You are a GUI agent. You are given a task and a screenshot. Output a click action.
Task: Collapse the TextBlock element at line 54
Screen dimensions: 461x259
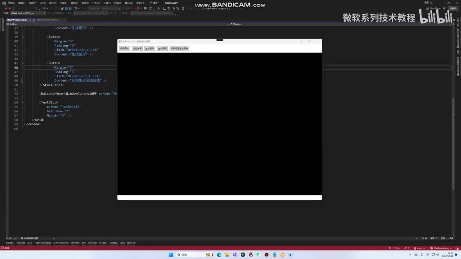point(23,102)
